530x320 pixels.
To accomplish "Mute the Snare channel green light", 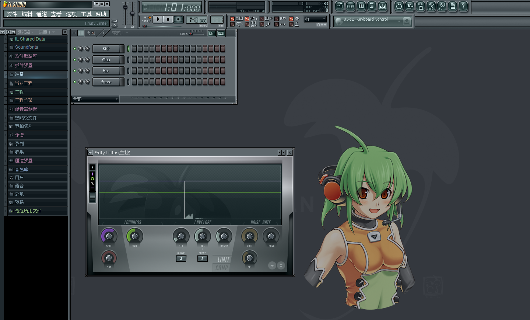I will click(75, 82).
